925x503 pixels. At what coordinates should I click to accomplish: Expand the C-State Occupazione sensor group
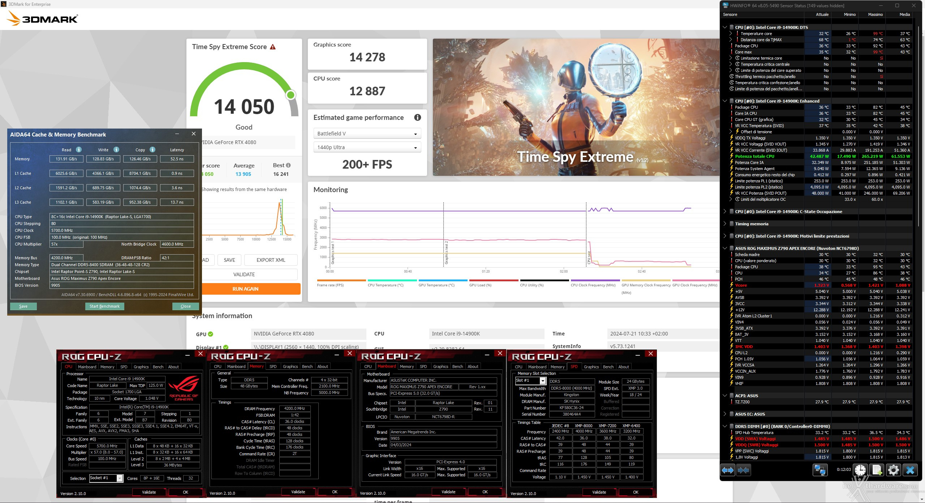click(725, 212)
